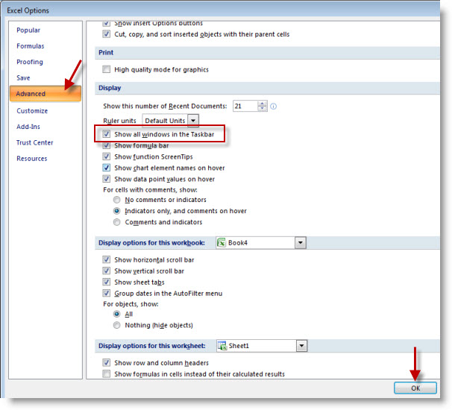Screen dimensions: 452x410
Task: Toggle Show horizontal scroll bar checkbox
Action: click(x=107, y=259)
